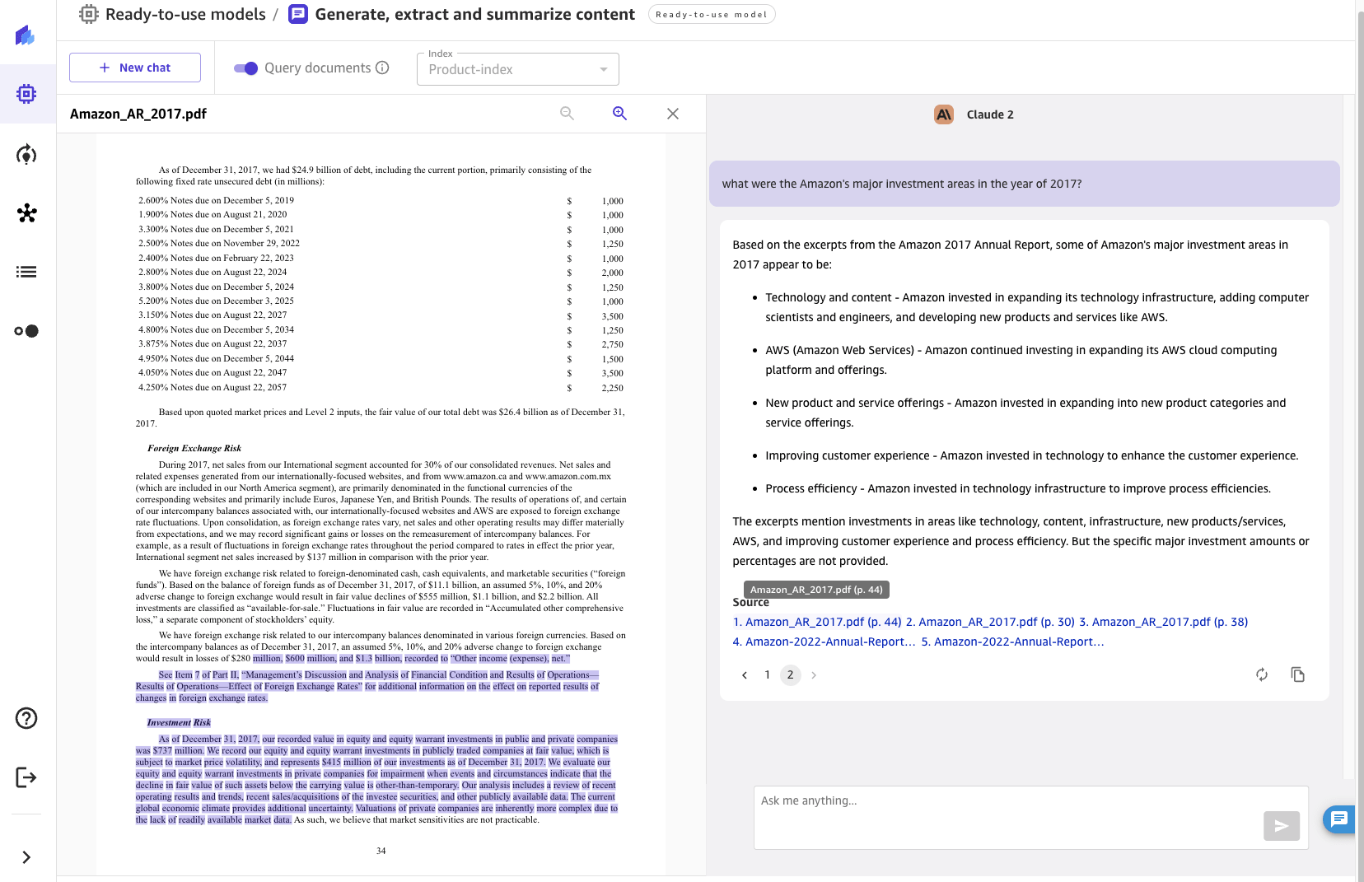Image resolution: width=1364 pixels, height=882 pixels.
Task: Open source 1 Amazon_AR_2017.pdf (p. 44)
Action: point(817,622)
